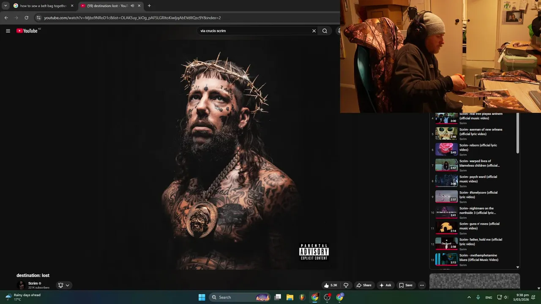Switch to the 'destination: lost' YouTube tab
The height and width of the screenshot is (304, 541).
pyautogui.click(x=111, y=6)
